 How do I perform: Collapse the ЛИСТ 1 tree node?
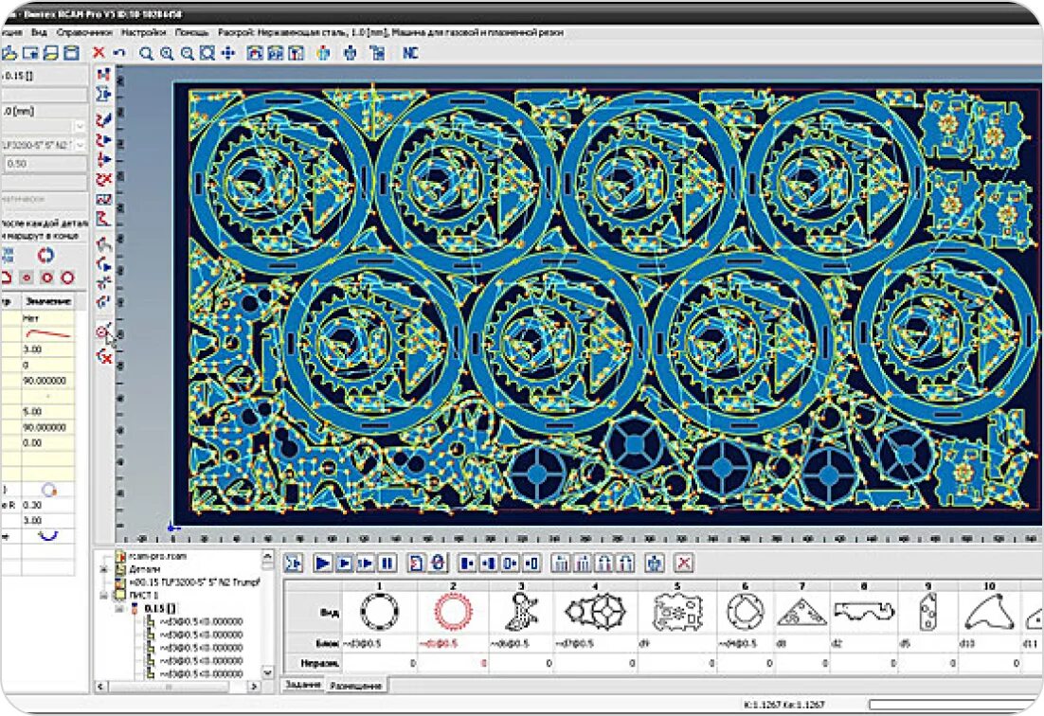tap(104, 595)
